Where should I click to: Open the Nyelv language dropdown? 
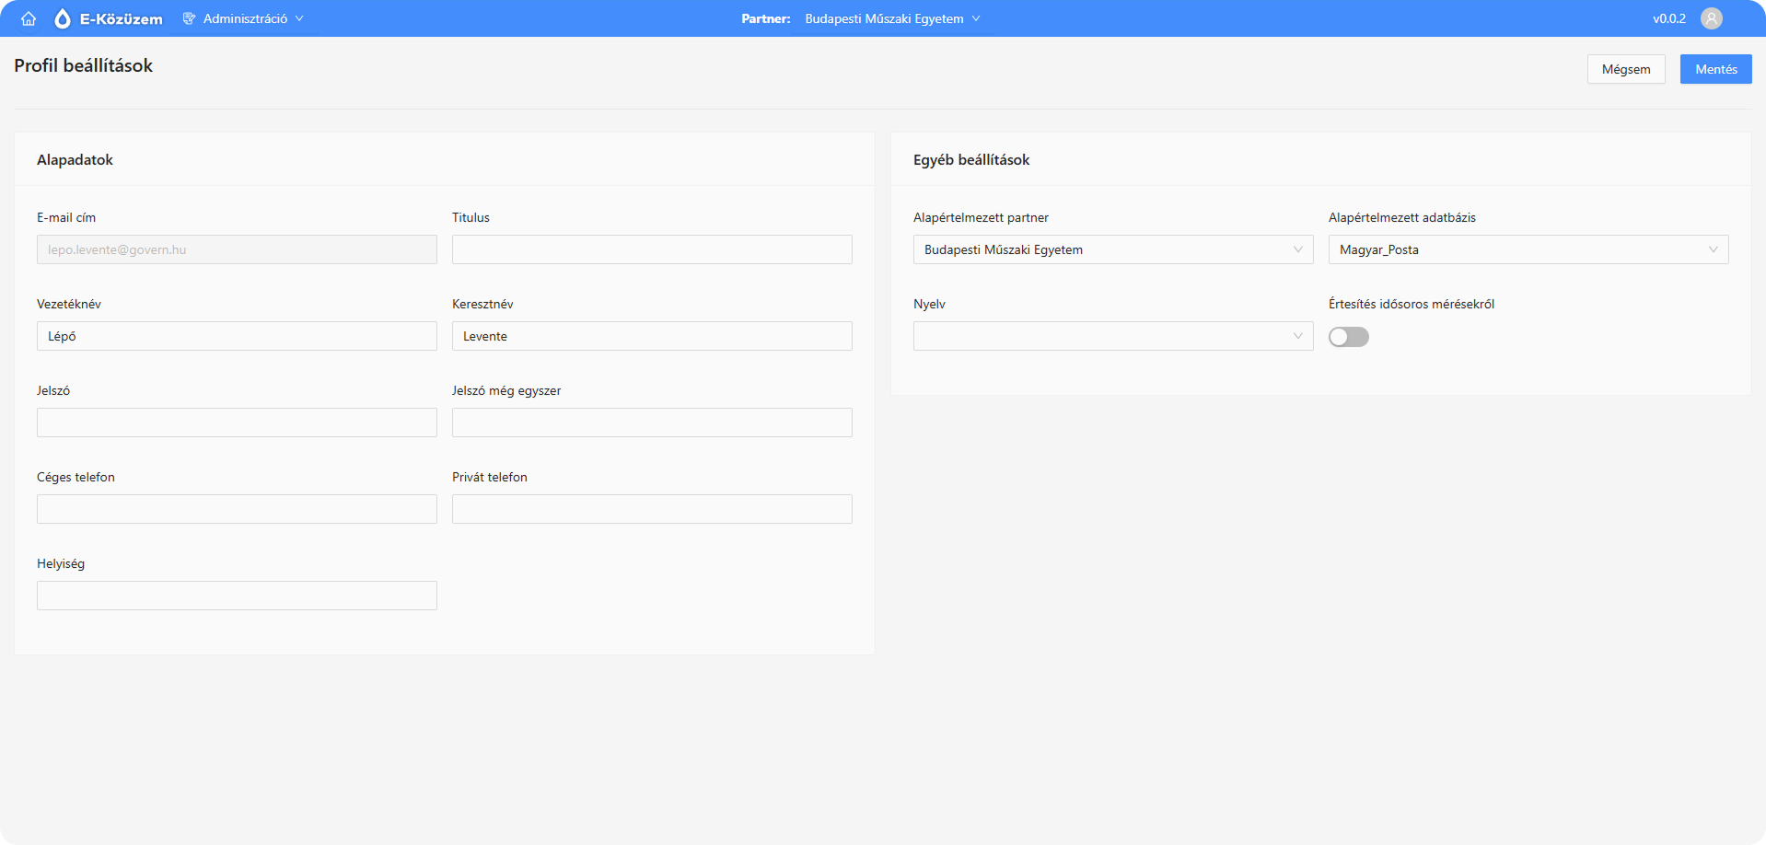[x=1113, y=336]
